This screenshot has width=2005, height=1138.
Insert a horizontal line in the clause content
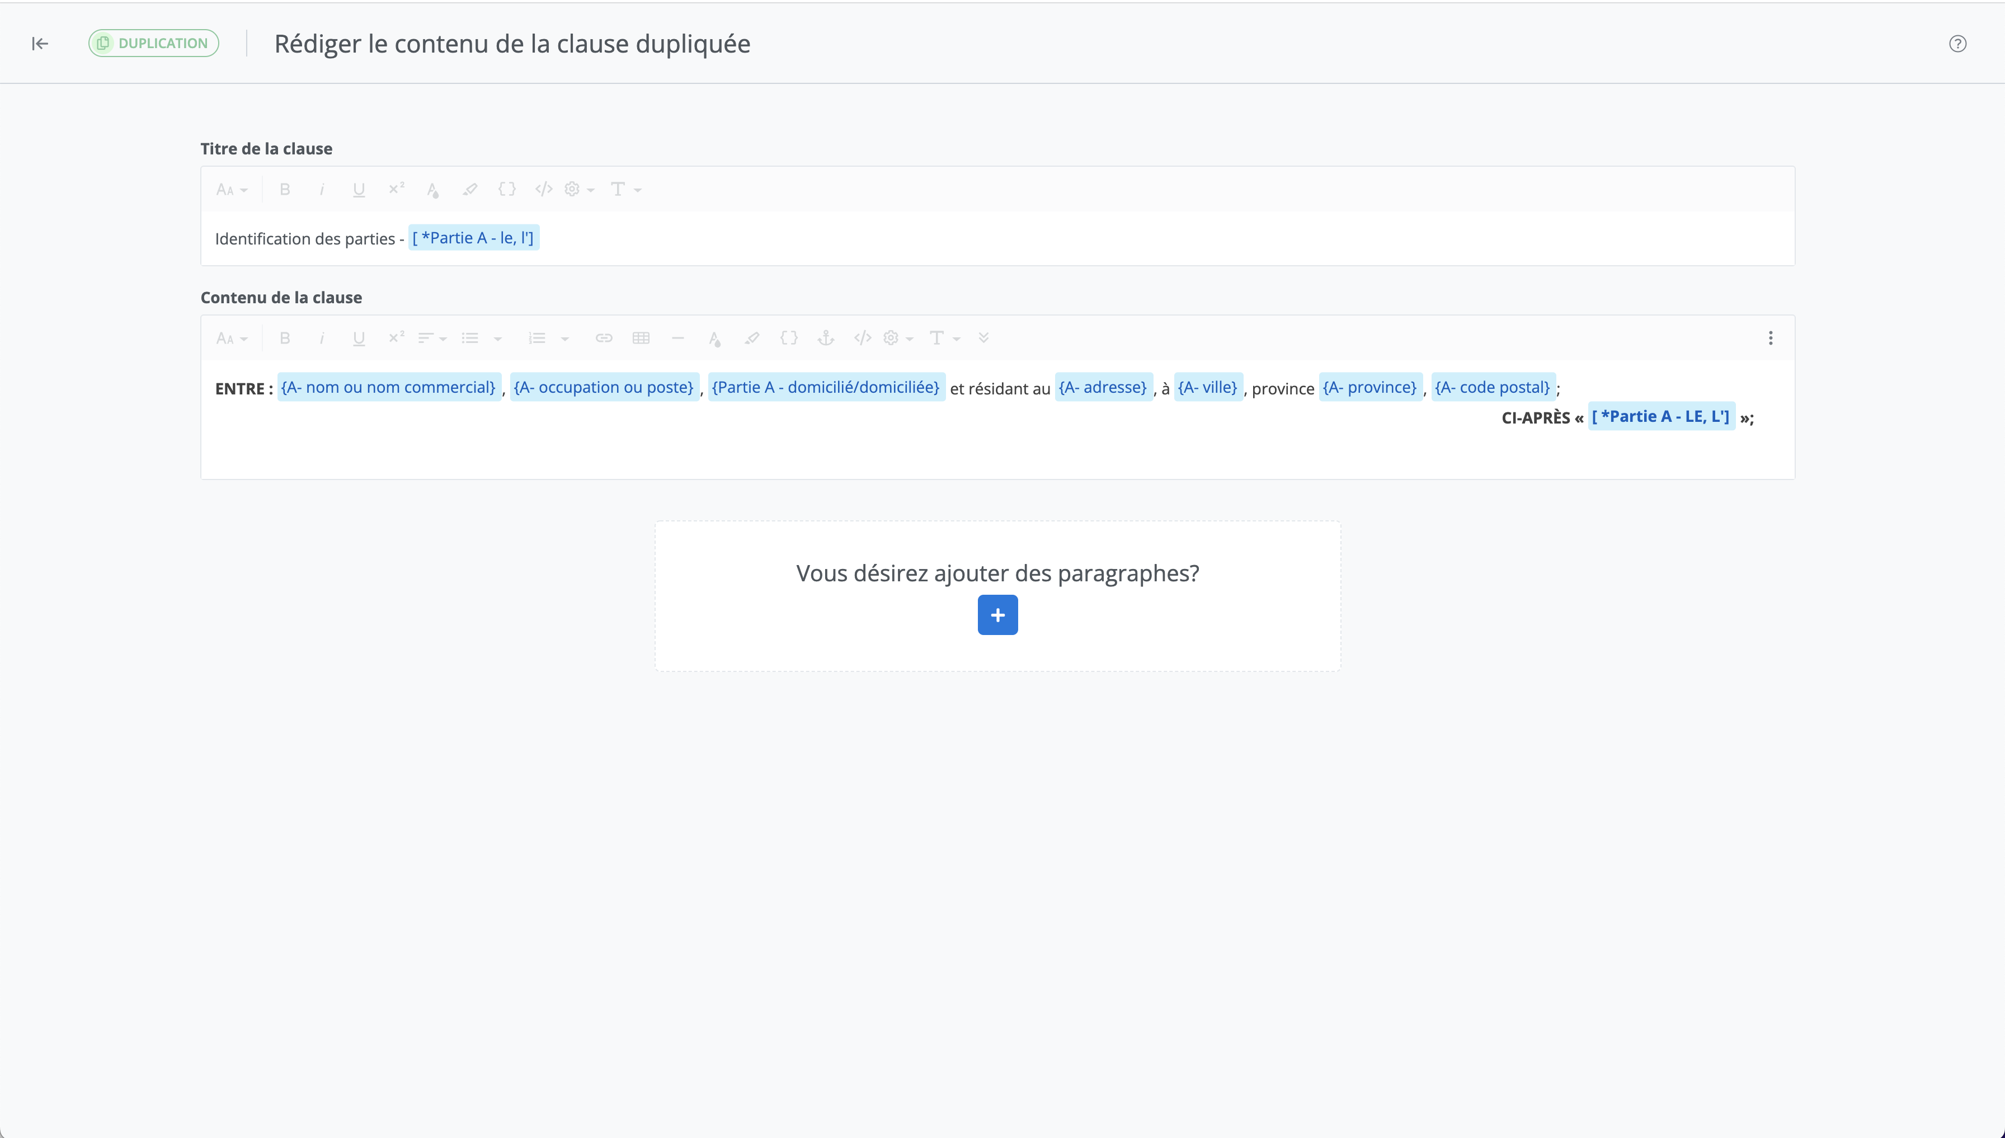[x=677, y=338]
